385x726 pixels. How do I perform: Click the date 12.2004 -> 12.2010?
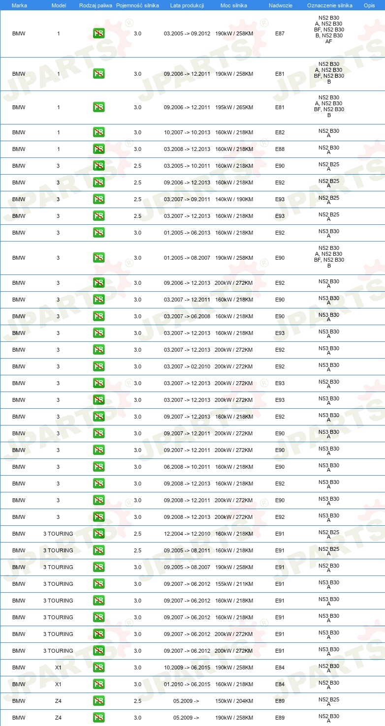[x=187, y=534]
